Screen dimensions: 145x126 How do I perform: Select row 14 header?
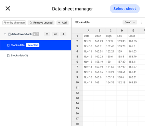77,103
